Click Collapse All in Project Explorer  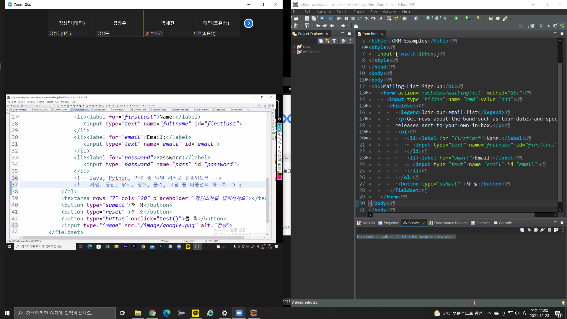321,41
